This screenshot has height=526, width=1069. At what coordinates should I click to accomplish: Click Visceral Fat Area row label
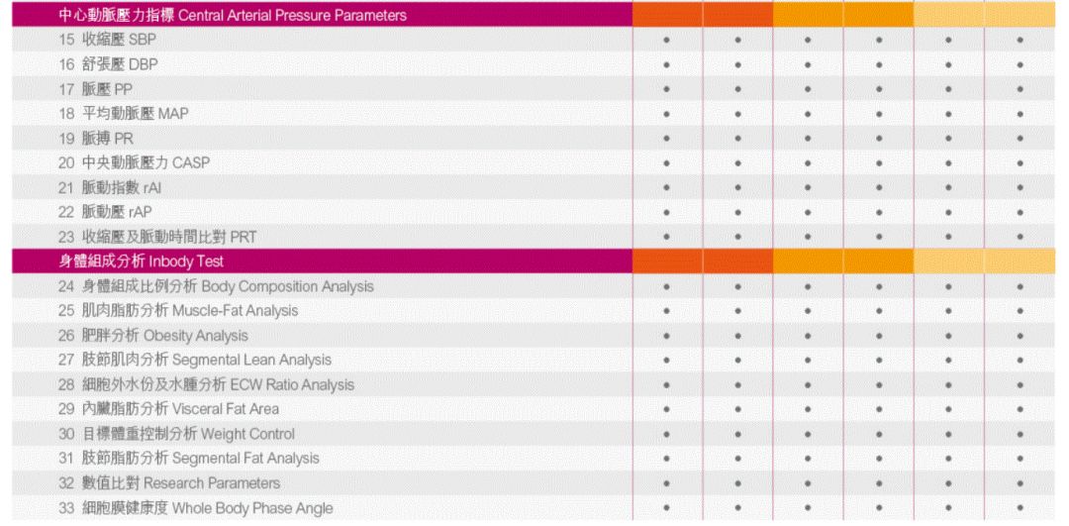click(x=169, y=409)
